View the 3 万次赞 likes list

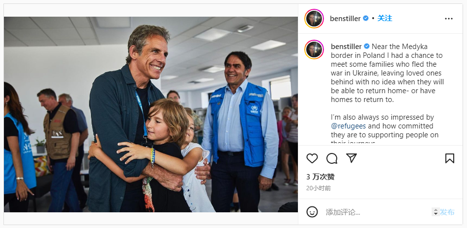click(320, 177)
